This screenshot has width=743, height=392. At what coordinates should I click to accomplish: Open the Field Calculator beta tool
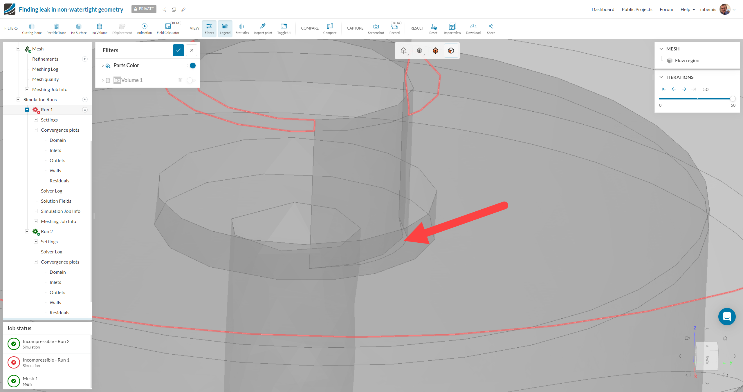coord(168,28)
